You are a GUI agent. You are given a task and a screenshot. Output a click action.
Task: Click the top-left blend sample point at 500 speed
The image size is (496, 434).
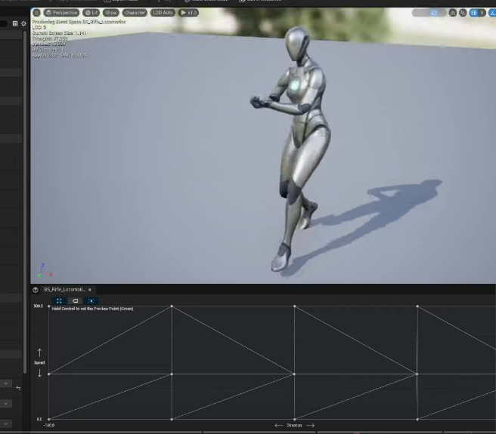[x=49, y=306]
